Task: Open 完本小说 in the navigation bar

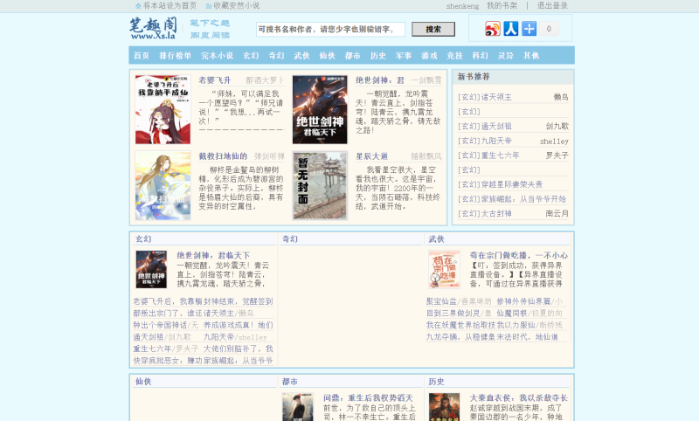Action: pyautogui.click(x=217, y=56)
